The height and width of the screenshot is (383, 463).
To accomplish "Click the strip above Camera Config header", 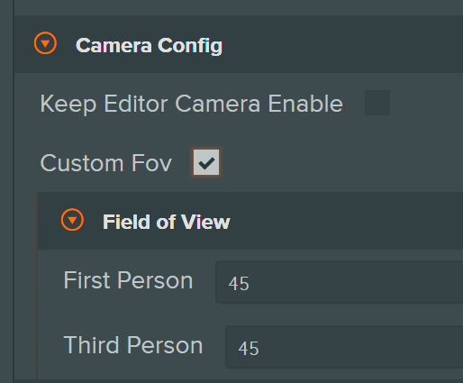I will (239, 7).
